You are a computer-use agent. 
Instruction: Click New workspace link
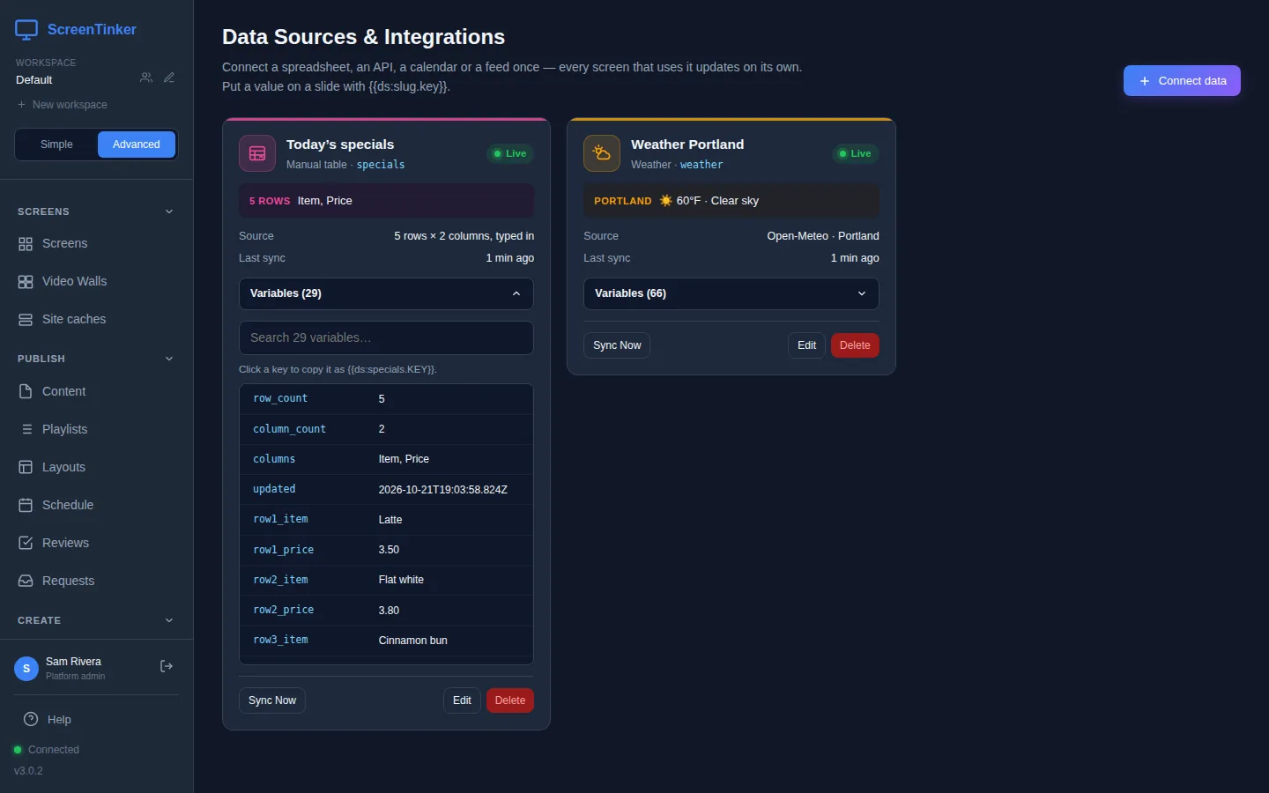62,105
